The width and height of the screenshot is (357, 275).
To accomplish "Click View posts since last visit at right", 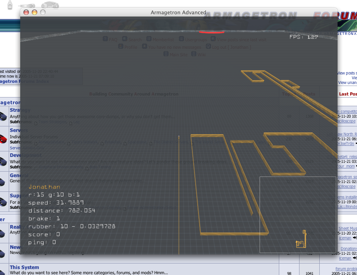I will pyautogui.click(x=347, y=73).
